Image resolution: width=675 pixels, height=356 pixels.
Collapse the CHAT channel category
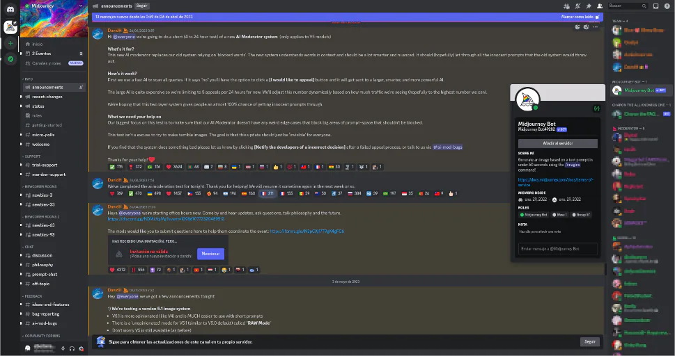28,247
